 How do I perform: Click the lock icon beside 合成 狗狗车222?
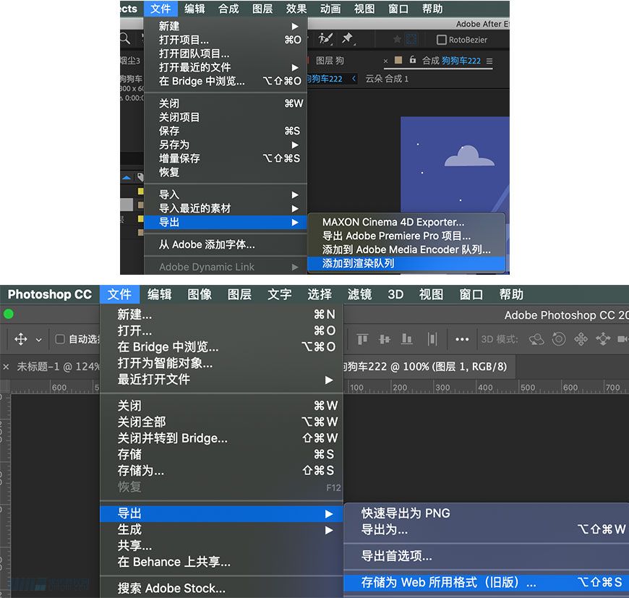click(x=412, y=60)
